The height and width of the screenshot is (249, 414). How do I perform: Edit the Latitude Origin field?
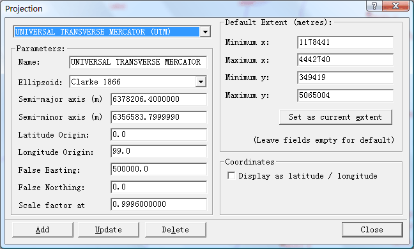click(x=158, y=134)
